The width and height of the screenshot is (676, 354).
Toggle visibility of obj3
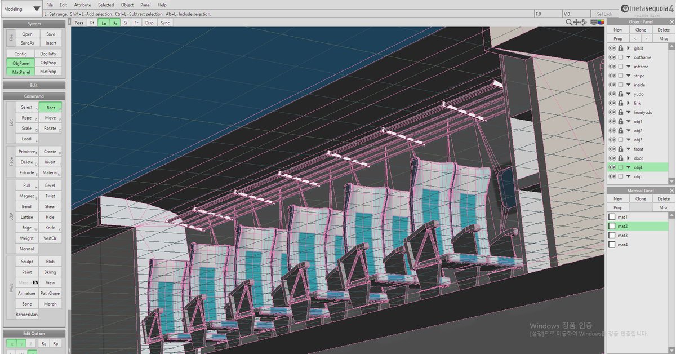(612, 140)
